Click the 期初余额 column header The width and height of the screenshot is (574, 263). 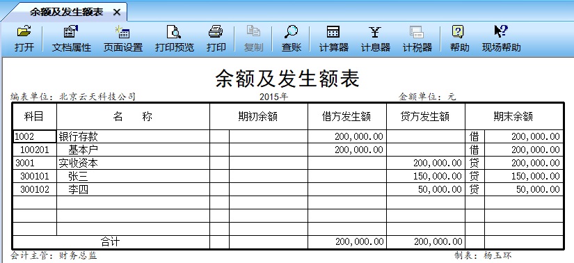[x=258, y=116]
